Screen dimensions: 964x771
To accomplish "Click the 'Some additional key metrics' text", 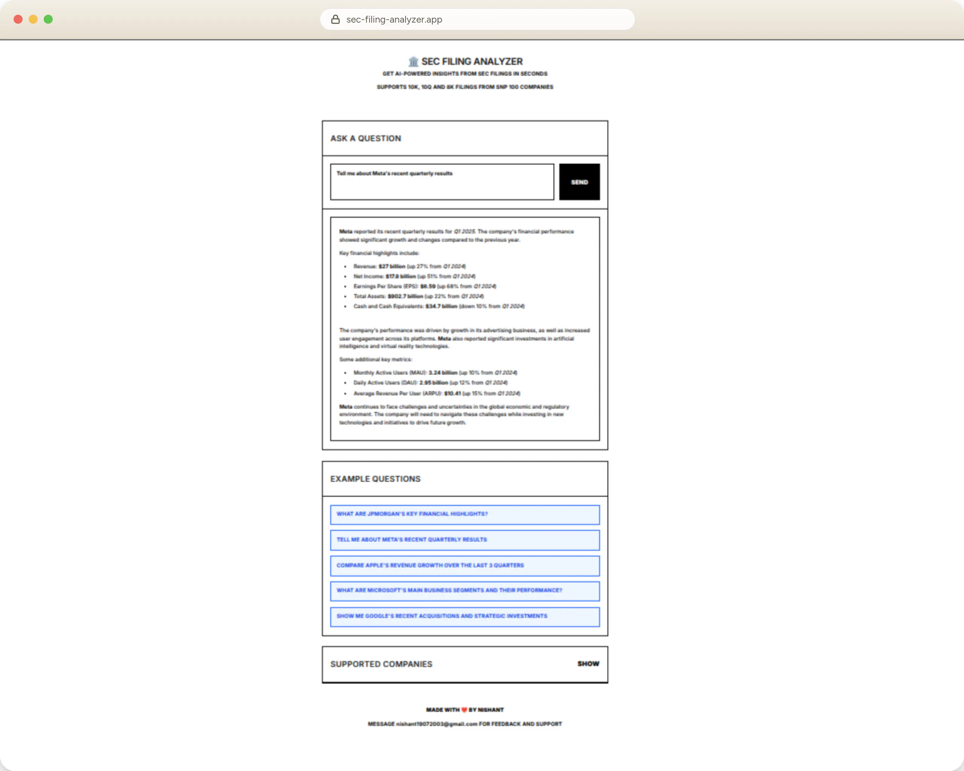I will pyautogui.click(x=375, y=359).
